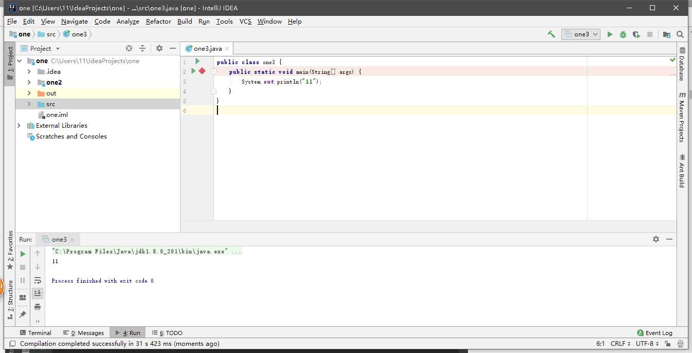Open the Project view selector dropdown
The height and width of the screenshot is (353, 692).
(x=41, y=48)
